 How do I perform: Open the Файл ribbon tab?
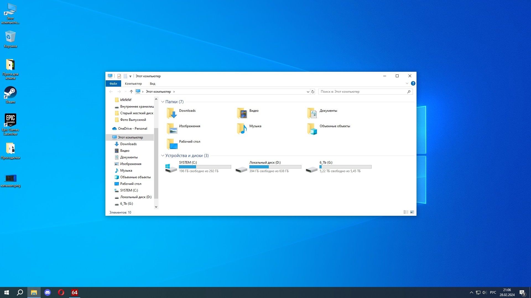113,84
